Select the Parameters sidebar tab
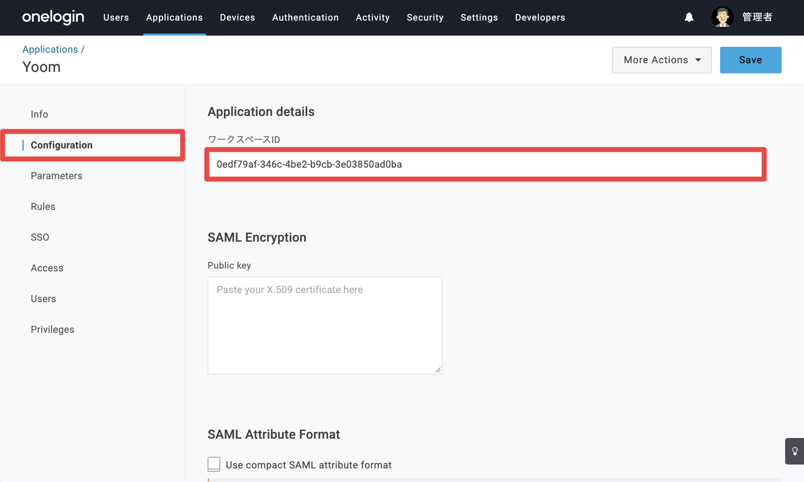This screenshot has height=482, width=804. click(x=57, y=176)
